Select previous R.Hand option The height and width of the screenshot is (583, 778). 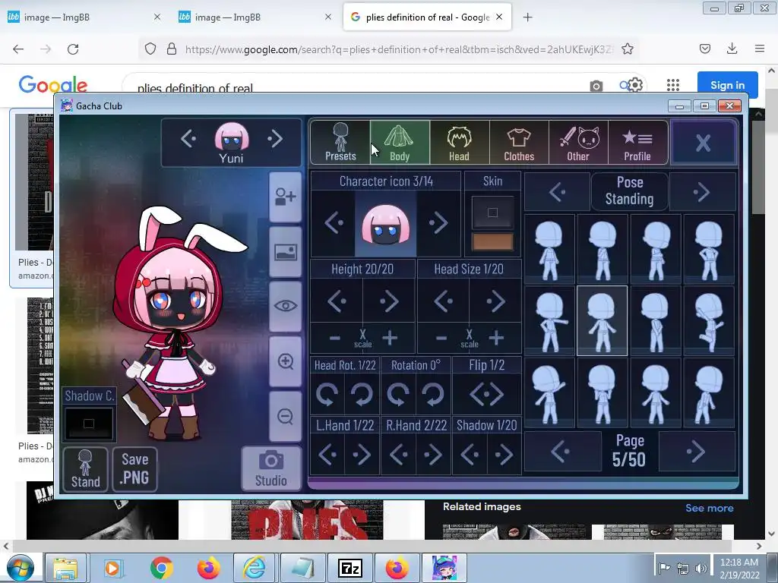tap(399, 454)
